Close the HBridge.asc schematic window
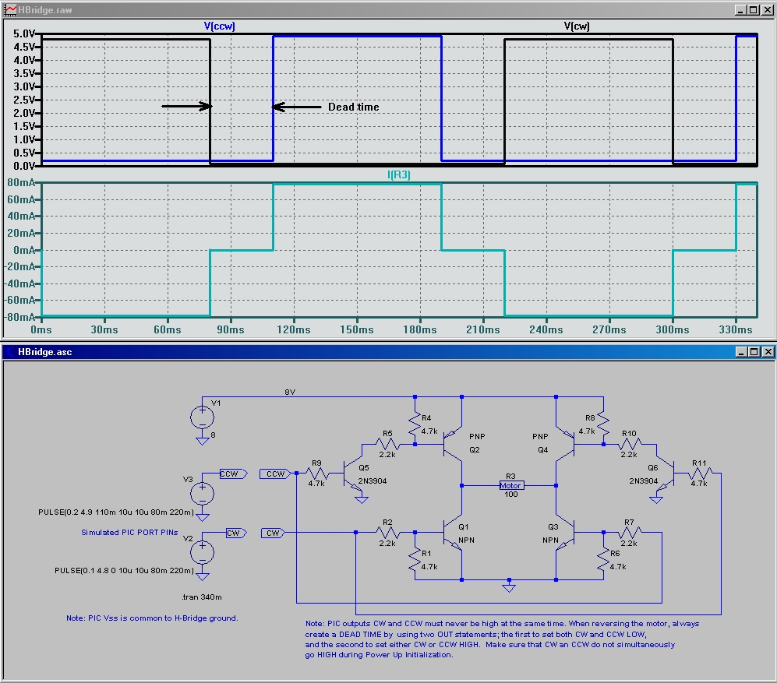The image size is (777, 683). pos(768,352)
